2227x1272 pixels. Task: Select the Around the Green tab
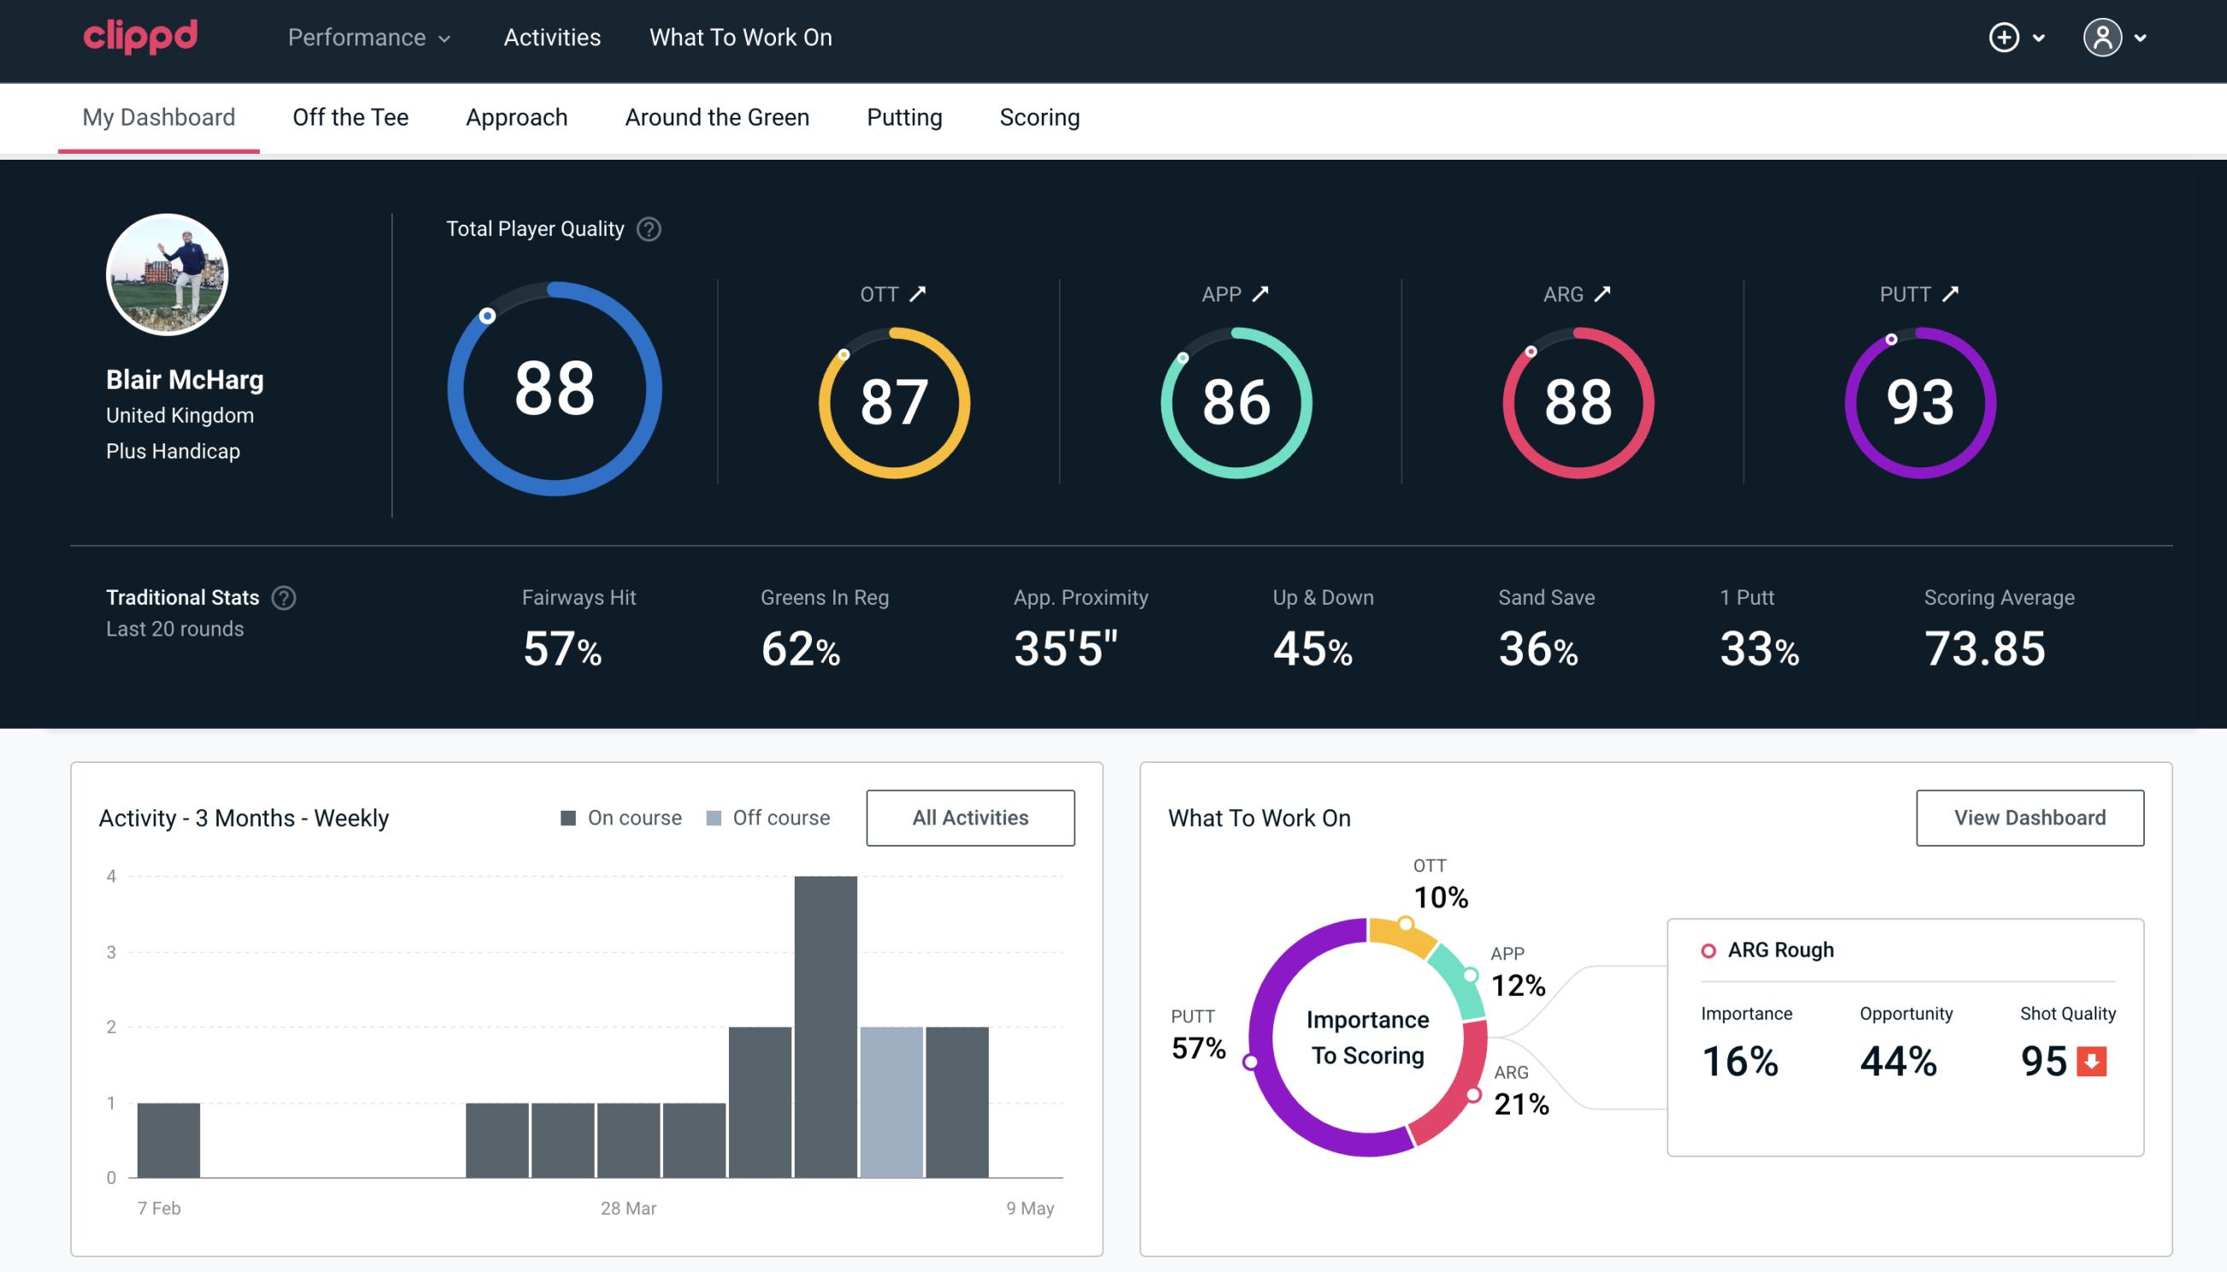click(x=717, y=116)
